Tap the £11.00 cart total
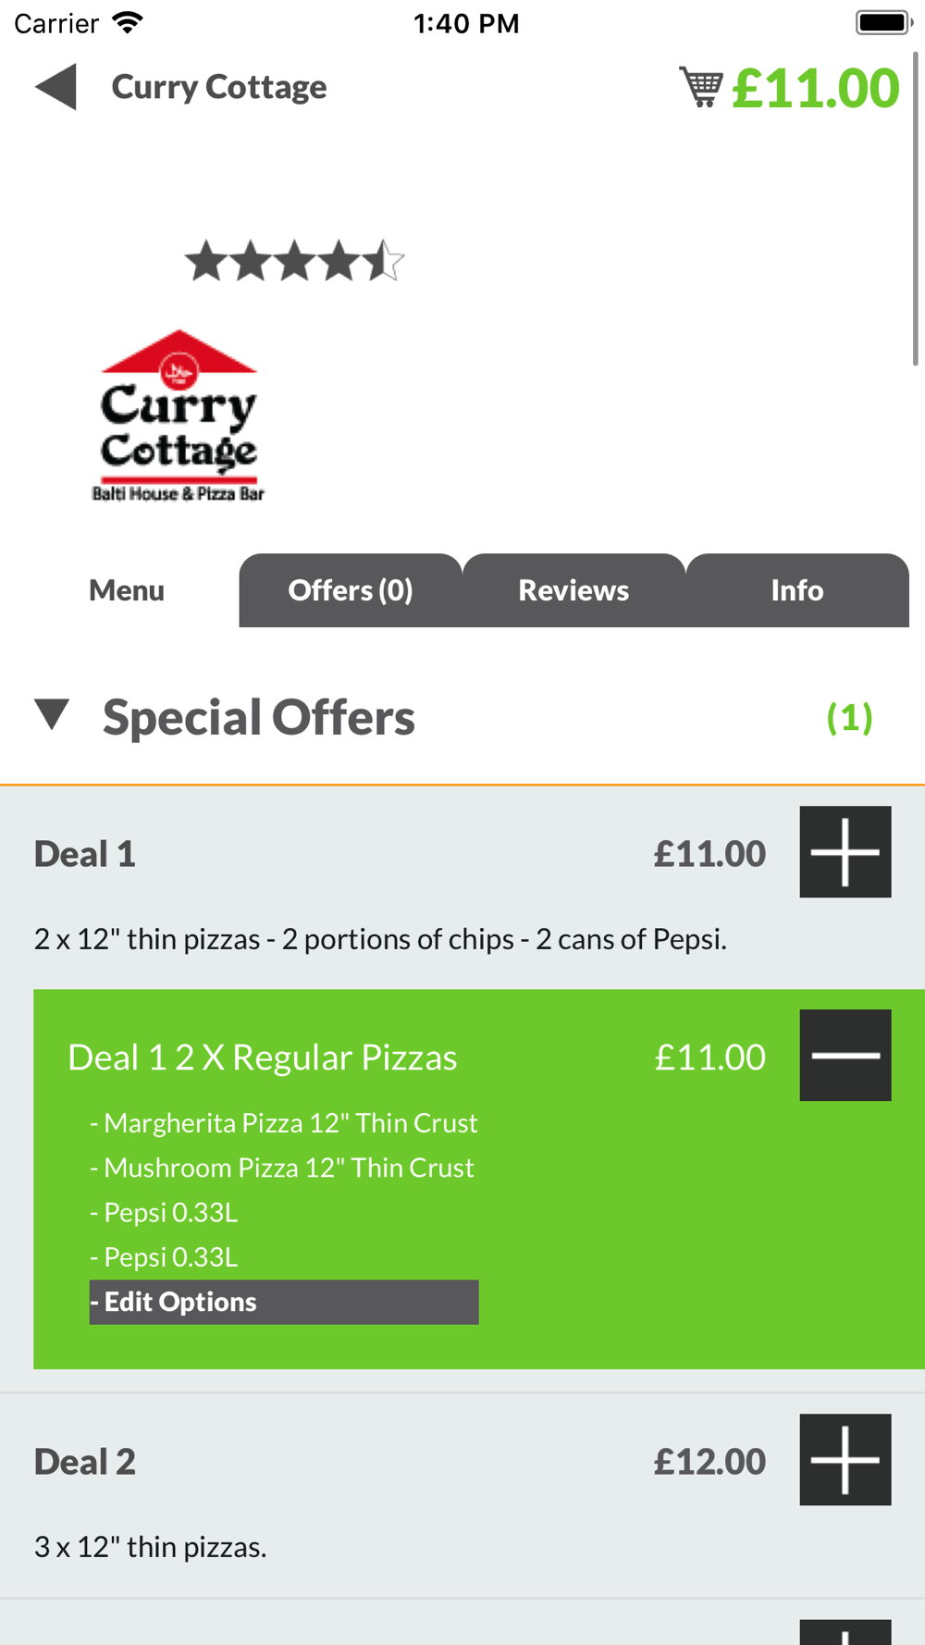The height and width of the screenshot is (1645, 925). 815,88
